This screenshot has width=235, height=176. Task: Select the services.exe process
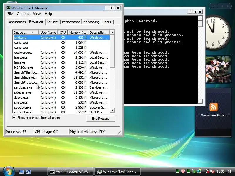tap(62, 87)
